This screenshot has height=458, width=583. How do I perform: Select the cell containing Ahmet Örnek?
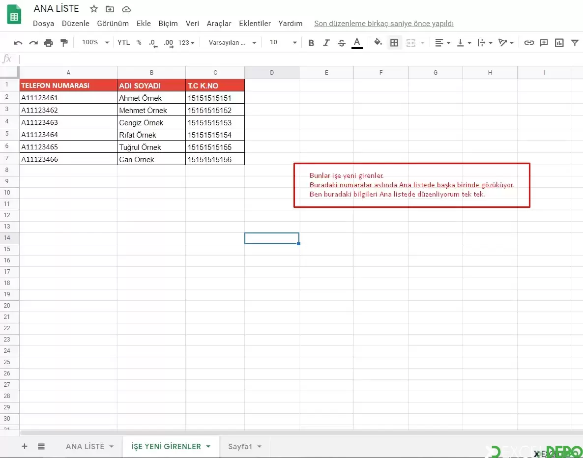151,98
